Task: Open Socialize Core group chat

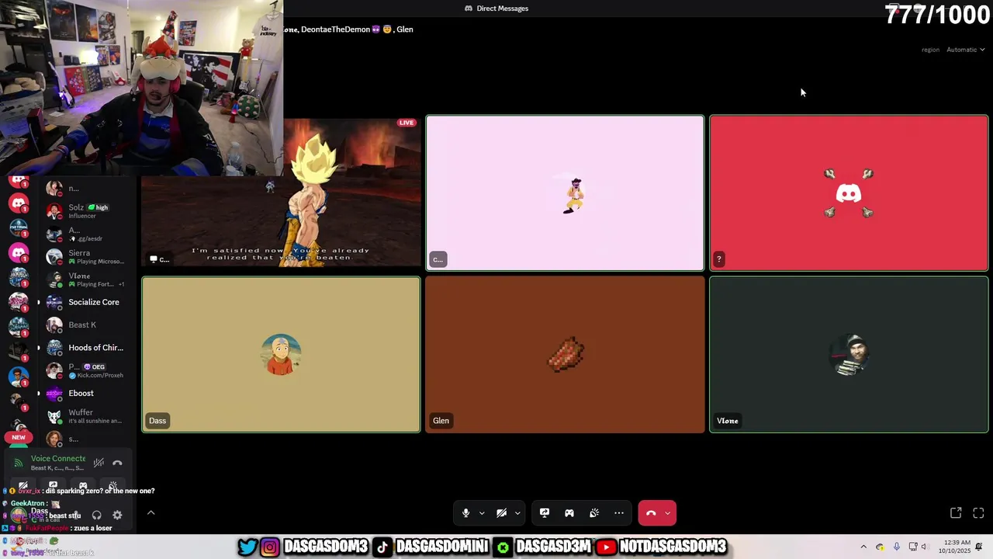Action: [87, 302]
